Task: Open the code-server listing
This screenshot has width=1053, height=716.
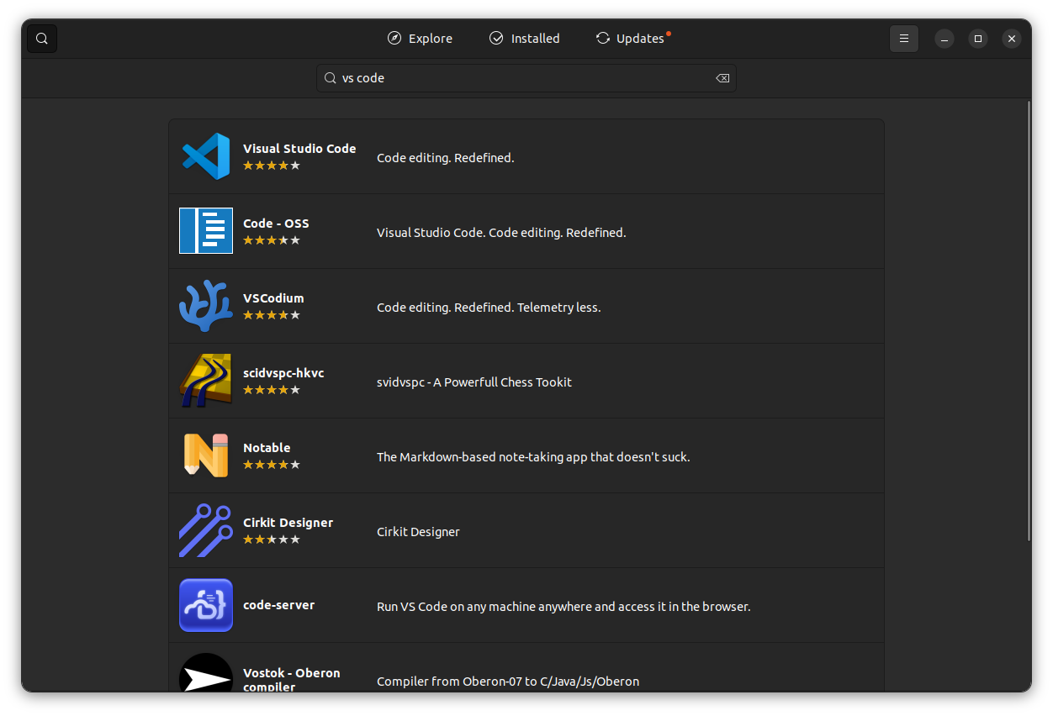Action: (x=526, y=605)
